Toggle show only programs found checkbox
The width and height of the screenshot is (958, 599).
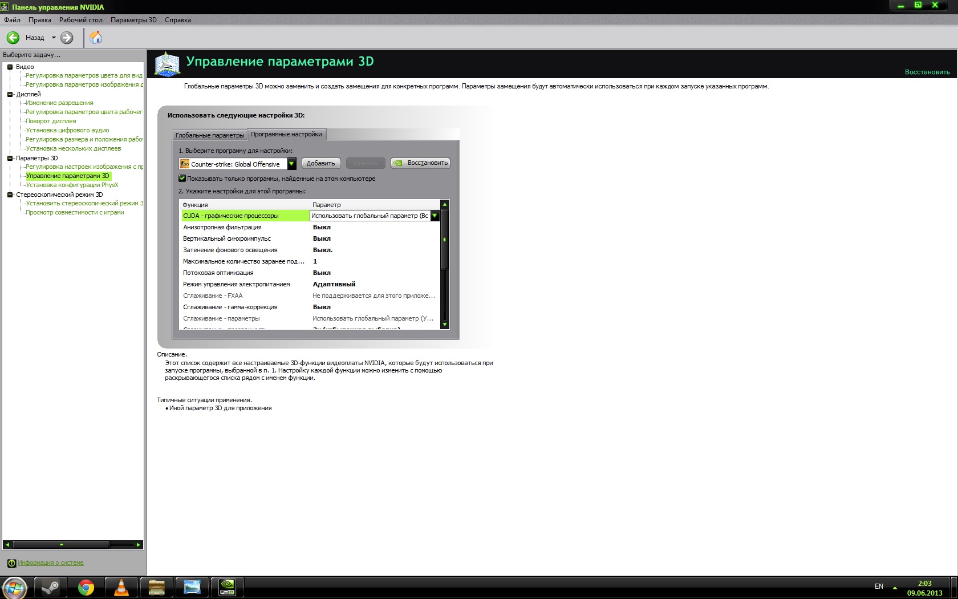click(x=182, y=179)
